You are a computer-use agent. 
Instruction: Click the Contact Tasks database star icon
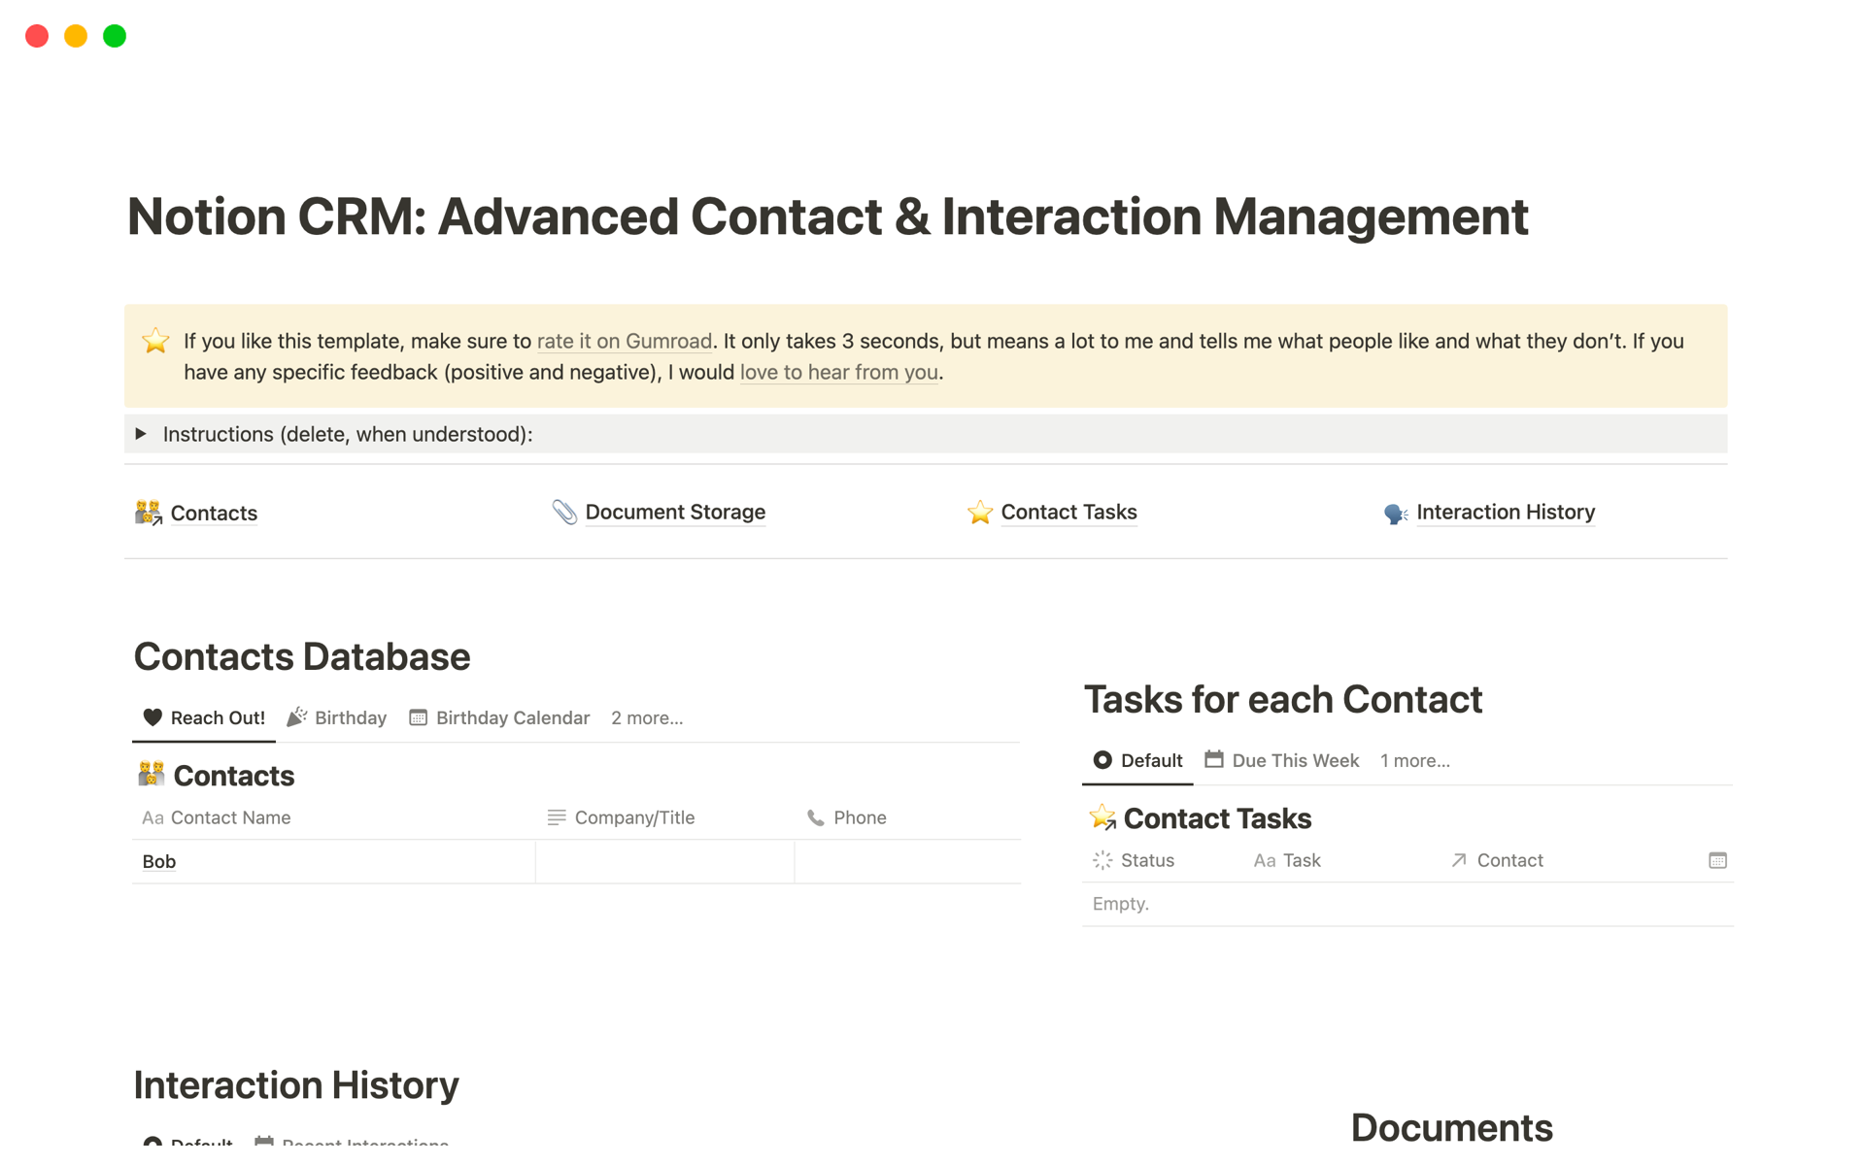coord(1102,817)
